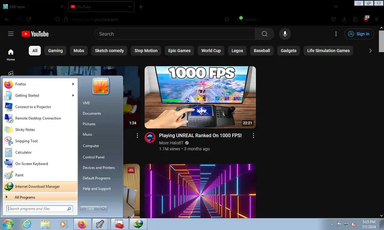384x230 pixels.
Task: Click the YouTube magnifier search button
Action: pos(265,34)
